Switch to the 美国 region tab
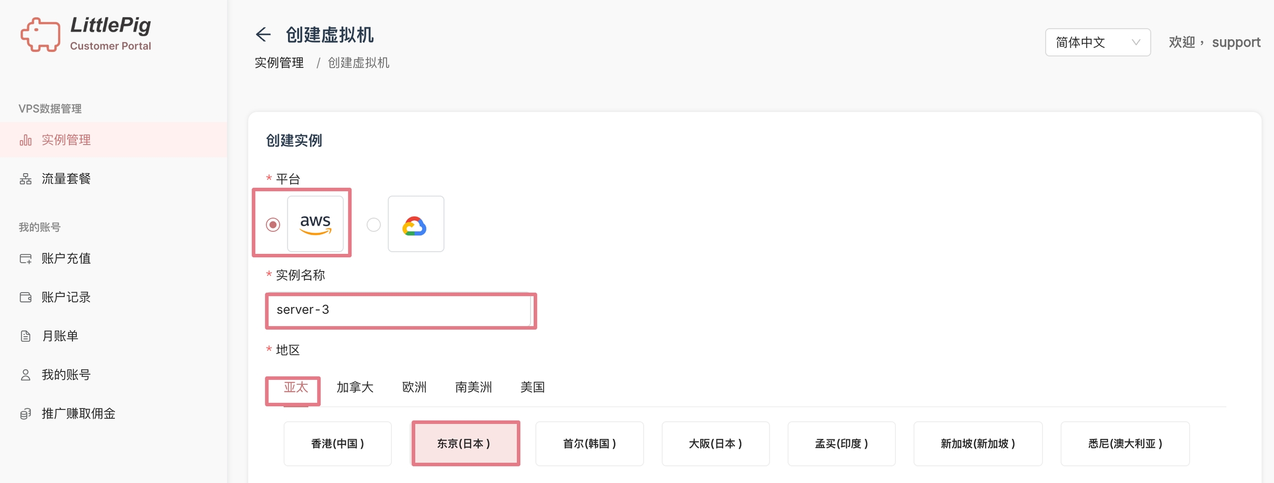Image resolution: width=1274 pixels, height=483 pixels. coord(532,388)
